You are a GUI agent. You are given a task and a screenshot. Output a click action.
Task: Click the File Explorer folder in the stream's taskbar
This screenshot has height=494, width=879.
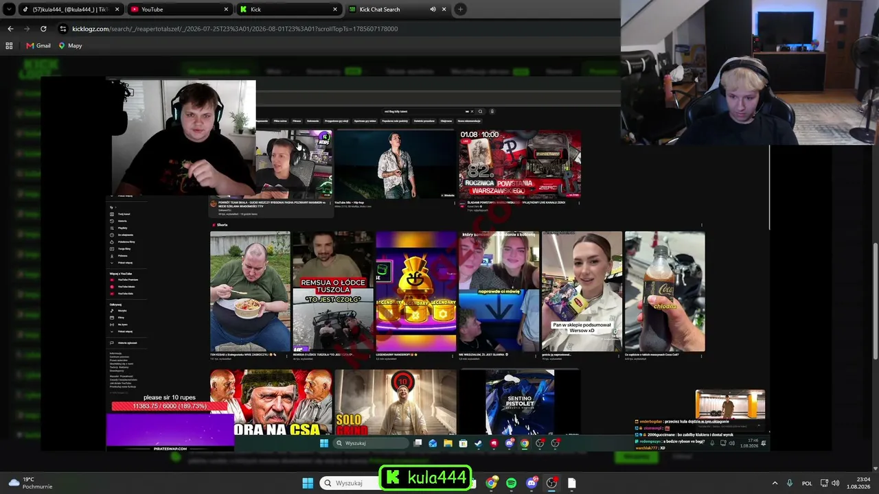(448, 443)
